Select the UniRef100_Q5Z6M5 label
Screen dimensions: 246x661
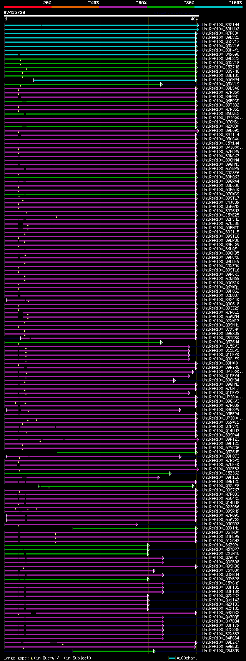[x=221, y=452]
